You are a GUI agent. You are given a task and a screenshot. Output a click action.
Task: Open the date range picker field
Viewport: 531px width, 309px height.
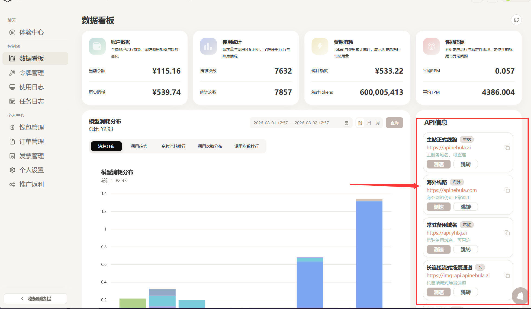point(301,123)
